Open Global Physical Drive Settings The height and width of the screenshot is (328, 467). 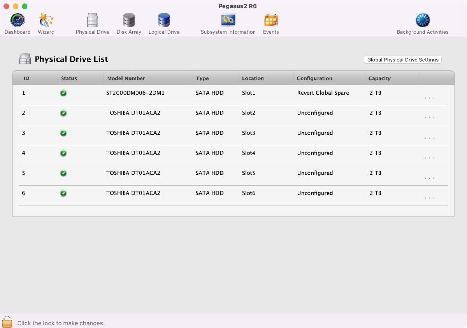(x=402, y=60)
